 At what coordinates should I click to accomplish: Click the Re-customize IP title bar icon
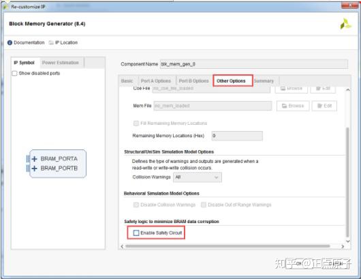[x=6, y=7]
